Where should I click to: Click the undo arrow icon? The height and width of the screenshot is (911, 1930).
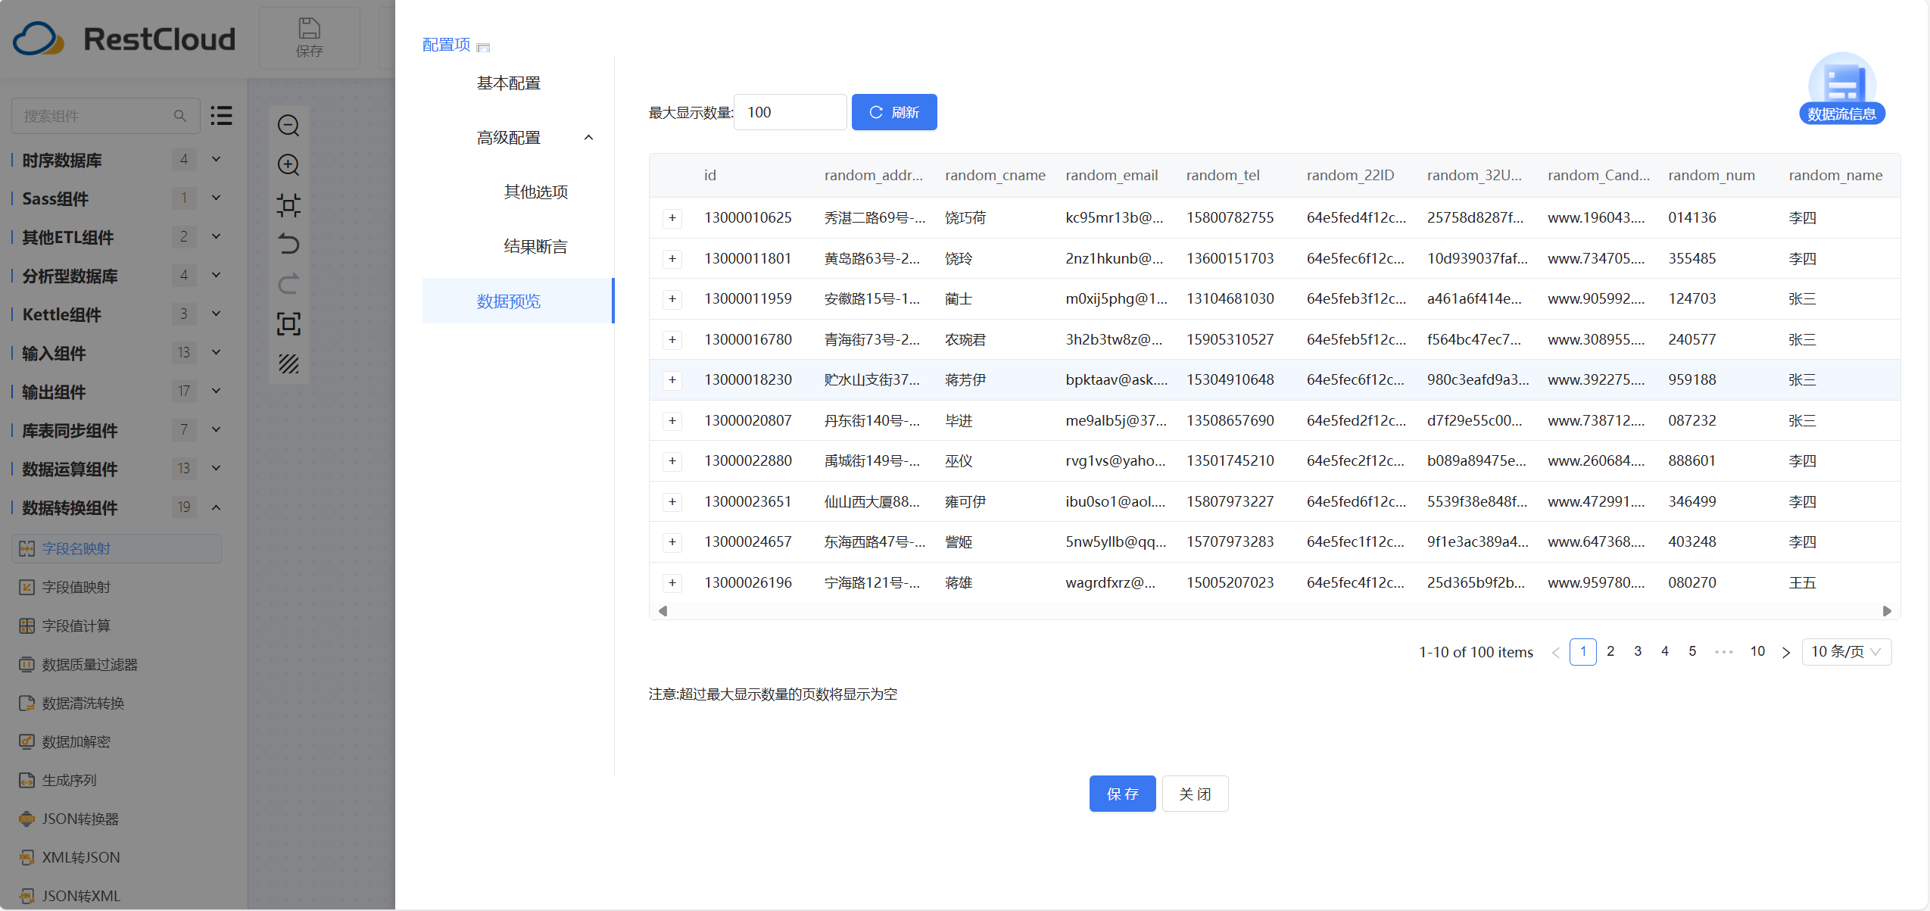288,244
